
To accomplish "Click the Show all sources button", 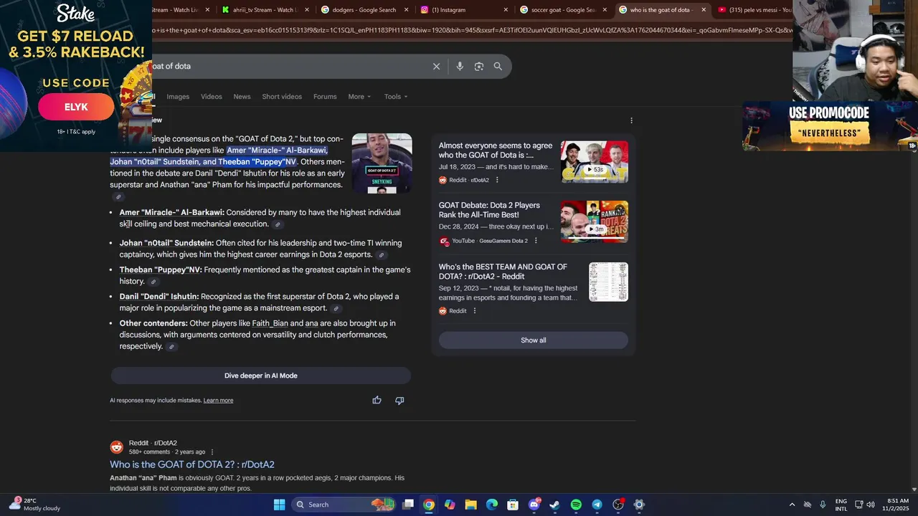I will point(533,340).
